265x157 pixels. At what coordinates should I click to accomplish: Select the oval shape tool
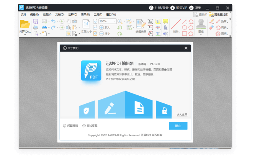tap(184, 28)
